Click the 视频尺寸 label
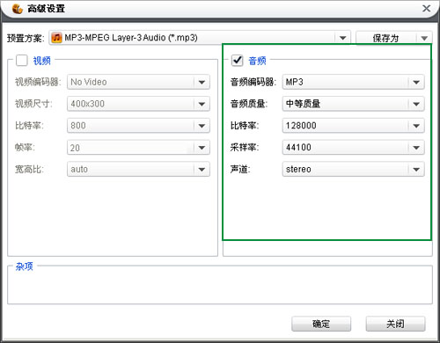440x343 pixels. [x=33, y=104]
